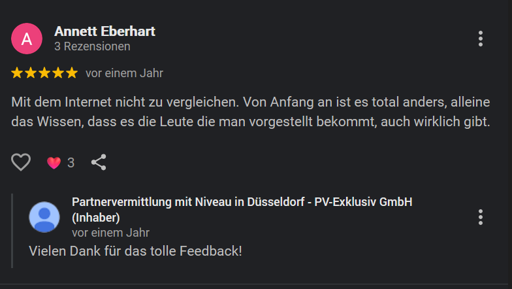The height and width of the screenshot is (289, 512).
Task: Click the "3 Rezensionen" text
Action: tap(92, 46)
